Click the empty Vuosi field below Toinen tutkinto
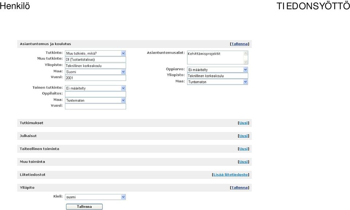This screenshot has width=350, height=210. 95,106
